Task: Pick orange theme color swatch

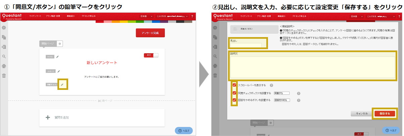Action: (x=116, y=22)
